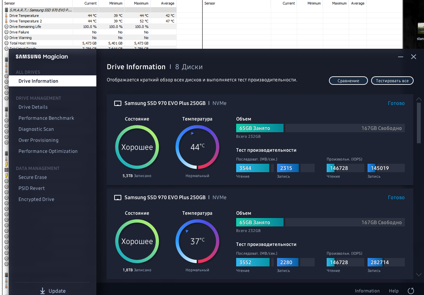The width and height of the screenshot is (424, 295).
Task: Click the Update download arrow icon
Action: pyautogui.click(x=42, y=291)
